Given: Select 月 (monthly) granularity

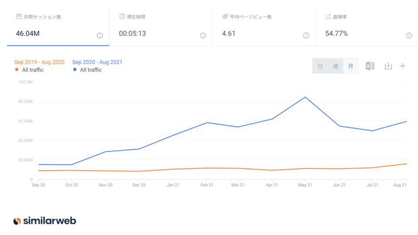Looking at the screenshot, I should point(351,66).
